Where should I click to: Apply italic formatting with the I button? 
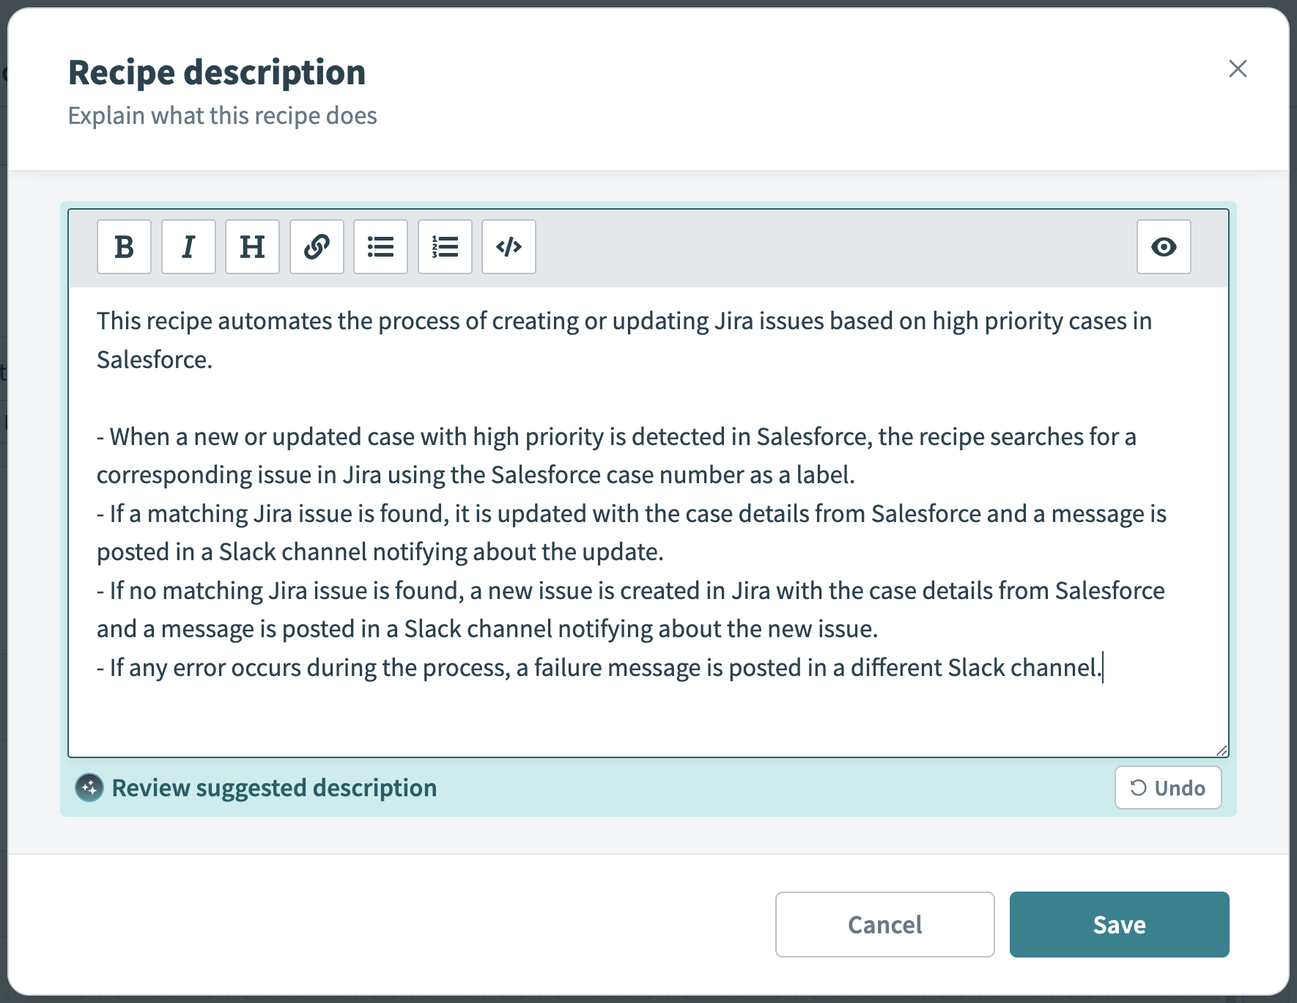(x=188, y=247)
